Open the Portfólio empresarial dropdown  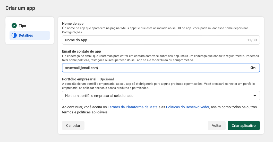[161, 96]
